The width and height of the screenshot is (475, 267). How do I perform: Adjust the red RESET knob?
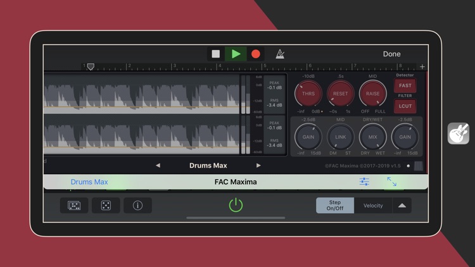341,94
